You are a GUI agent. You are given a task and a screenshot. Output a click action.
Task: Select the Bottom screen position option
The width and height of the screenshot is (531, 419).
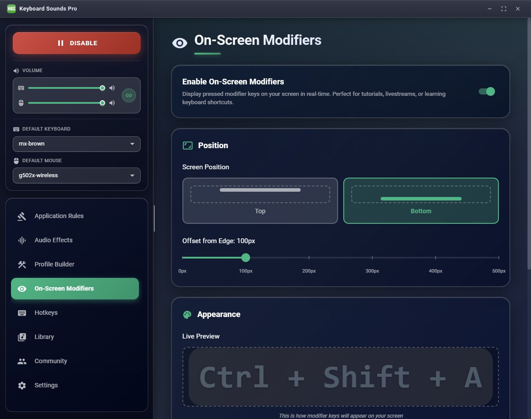click(421, 200)
